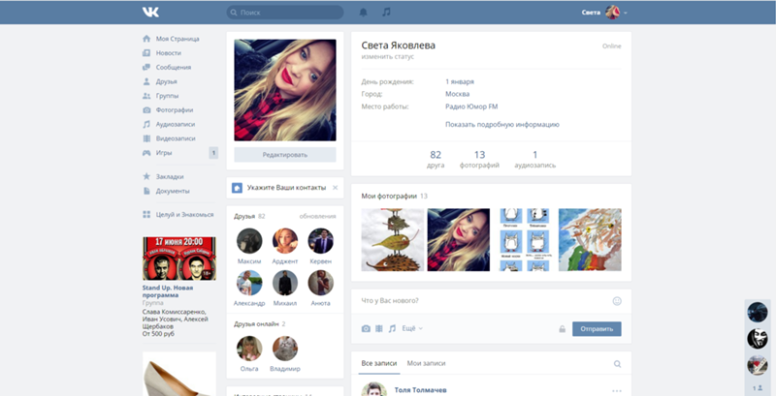
Task: Select the Все записи tab
Action: click(378, 363)
